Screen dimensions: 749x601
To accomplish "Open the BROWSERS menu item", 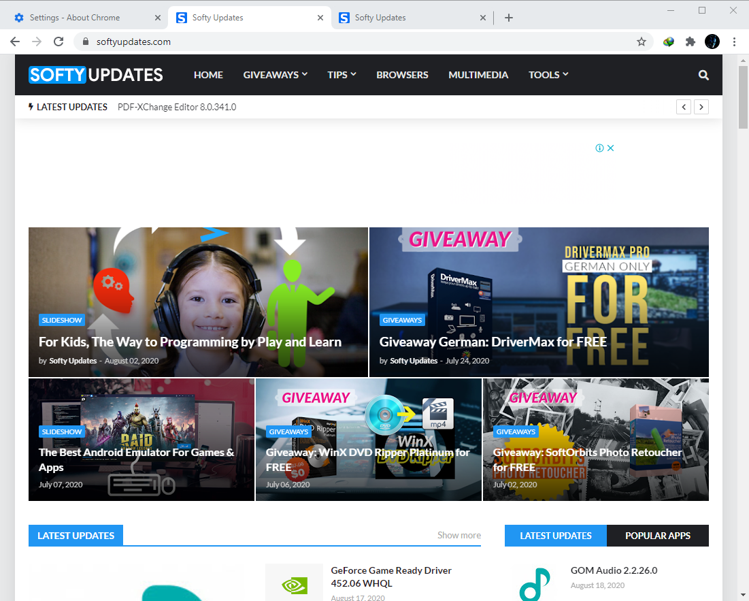I will coord(402,75).
